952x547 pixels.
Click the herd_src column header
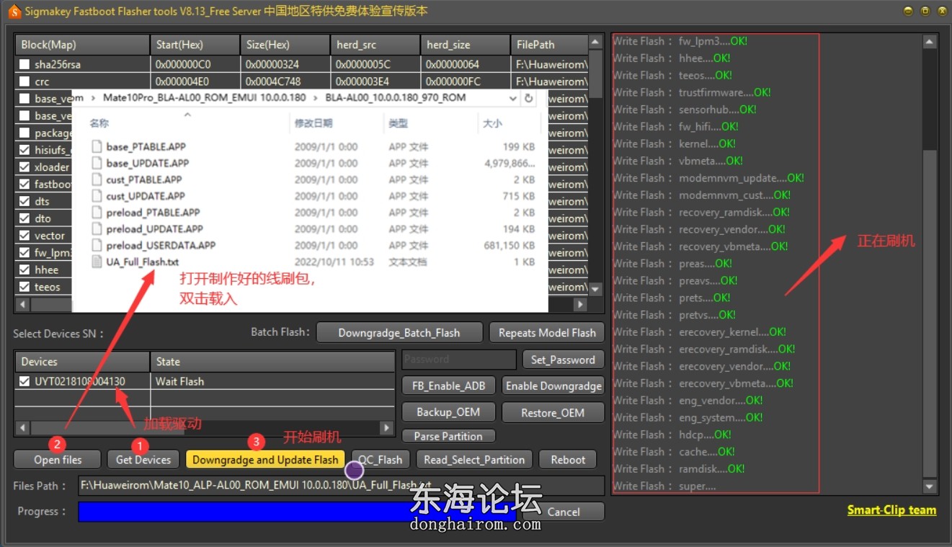(x=375, y=45)
